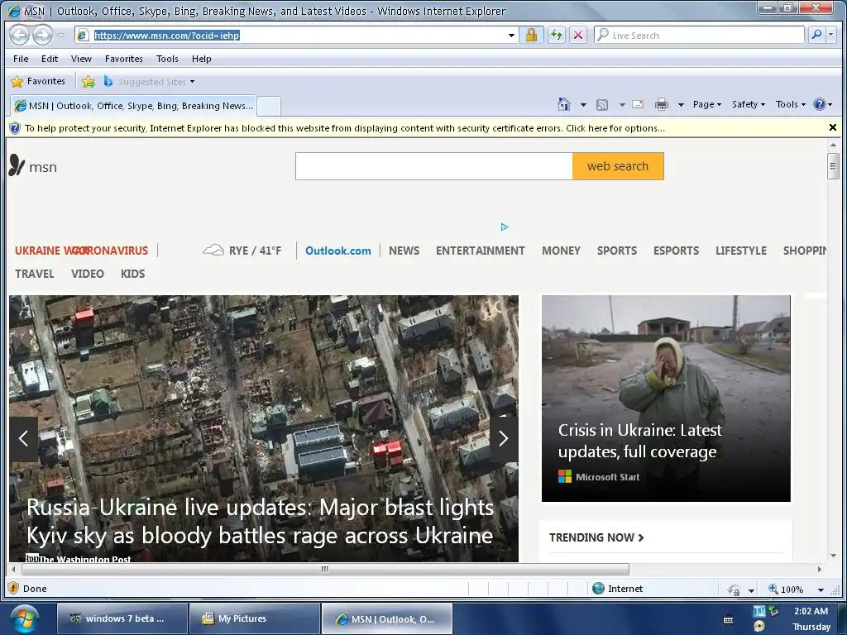Go to the VIDEO section
Screen dimensions: 847x635
[88, 274]
